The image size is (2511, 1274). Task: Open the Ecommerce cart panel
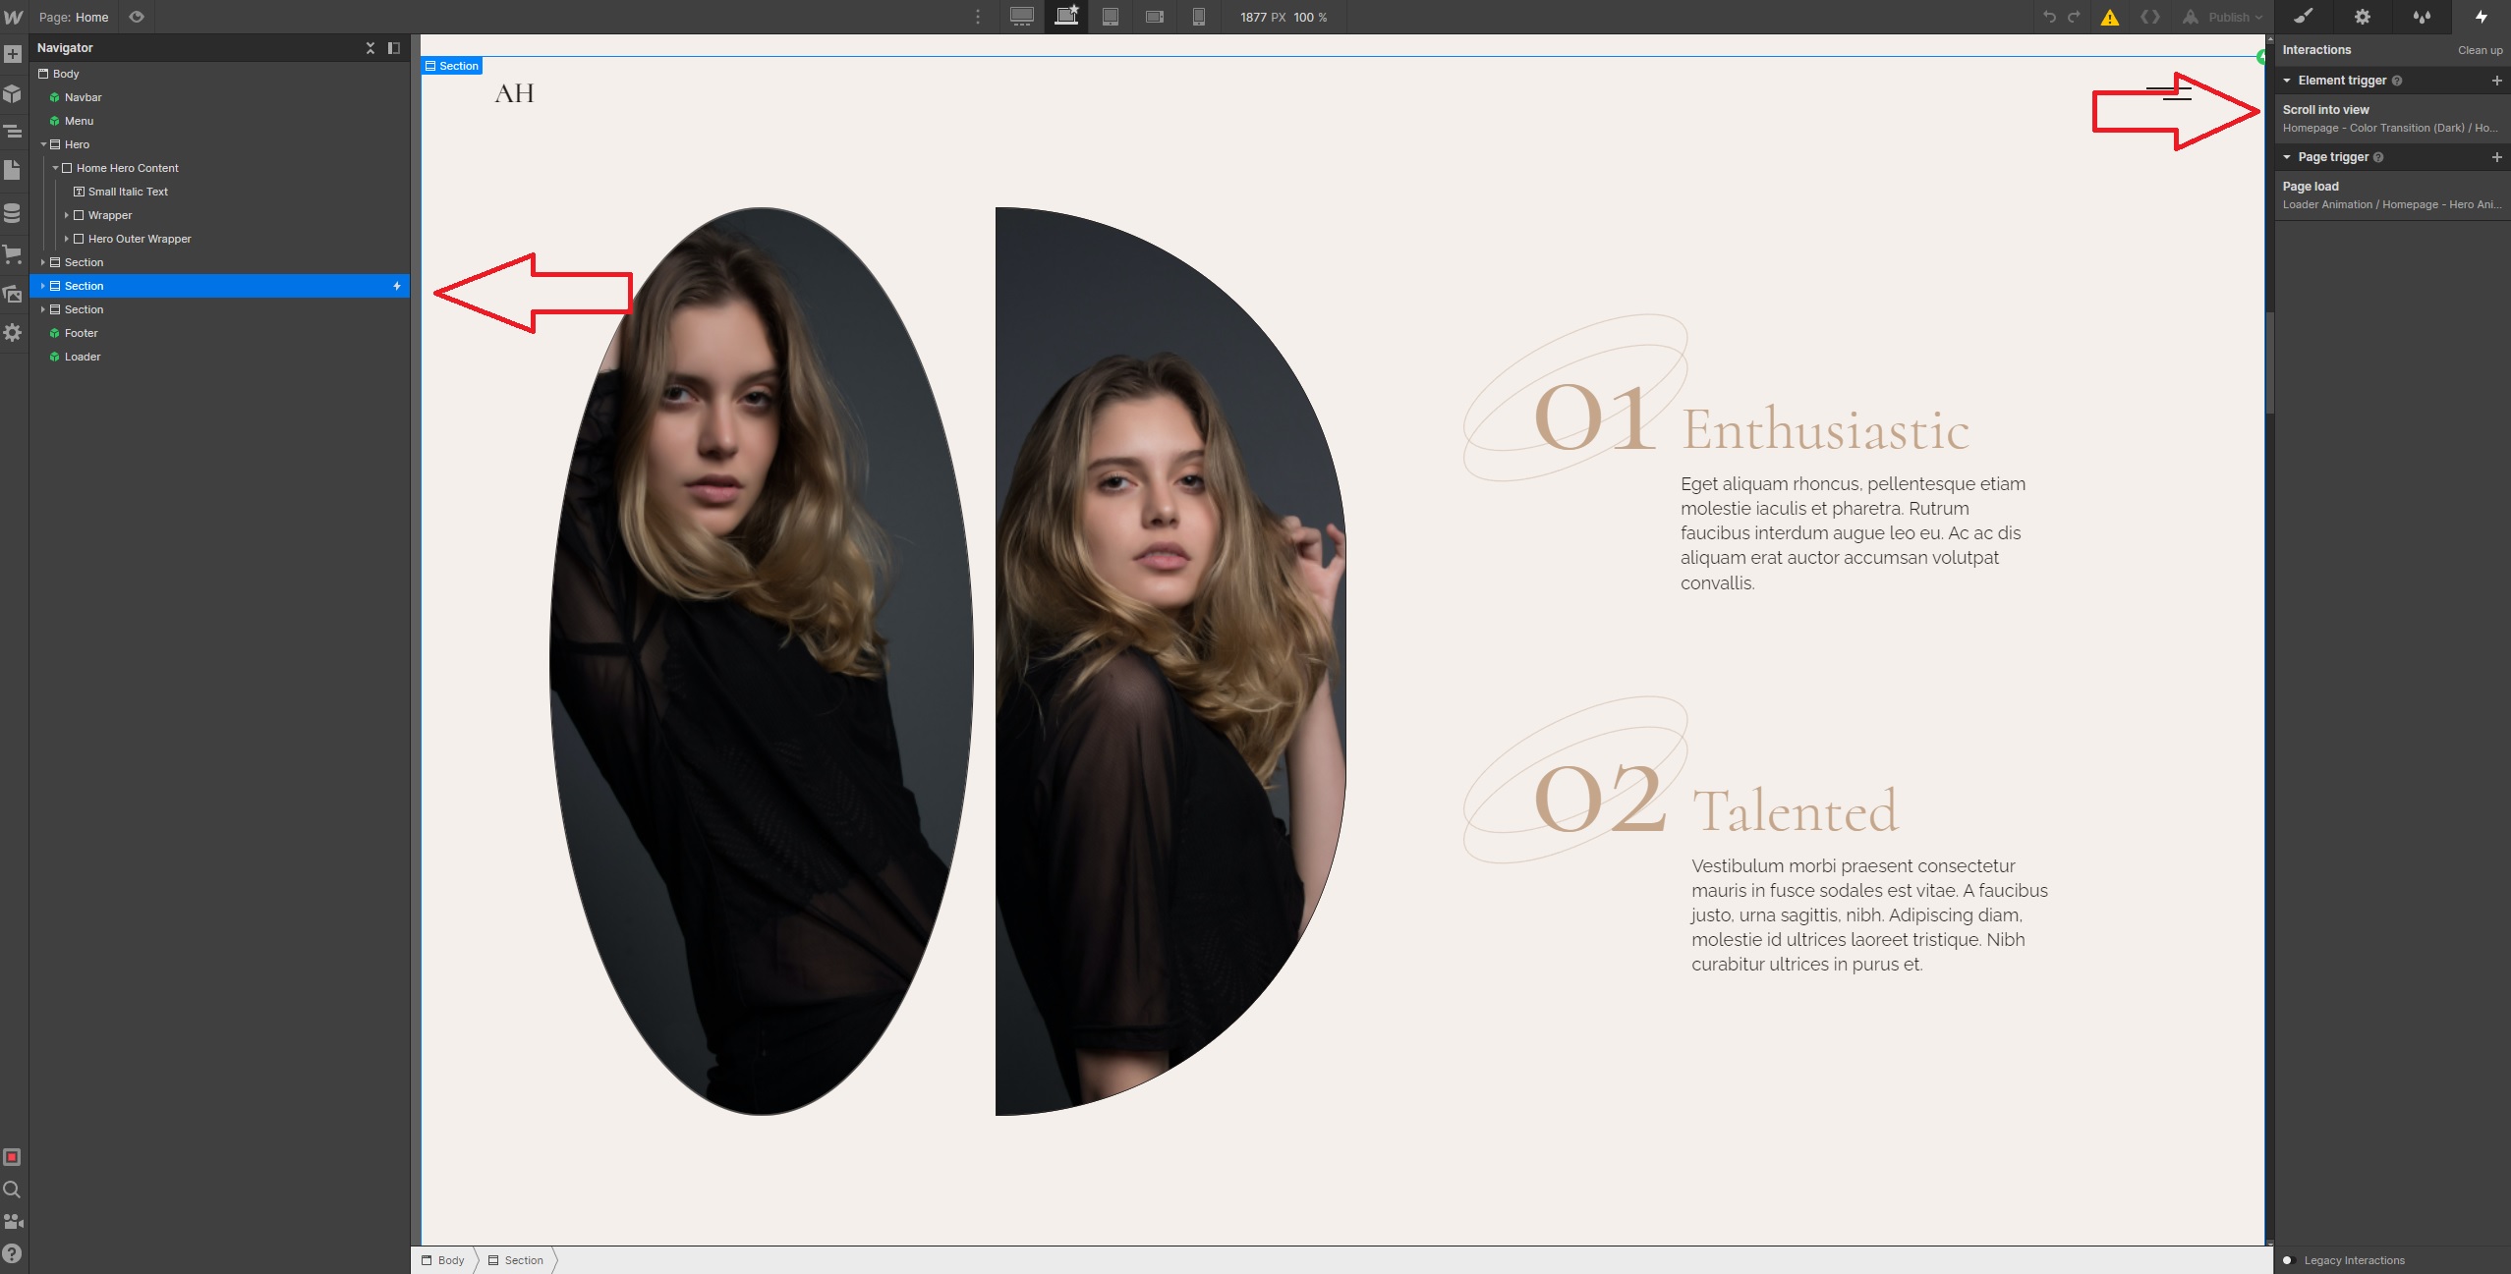pyautogui.click(x=13, y=254)
